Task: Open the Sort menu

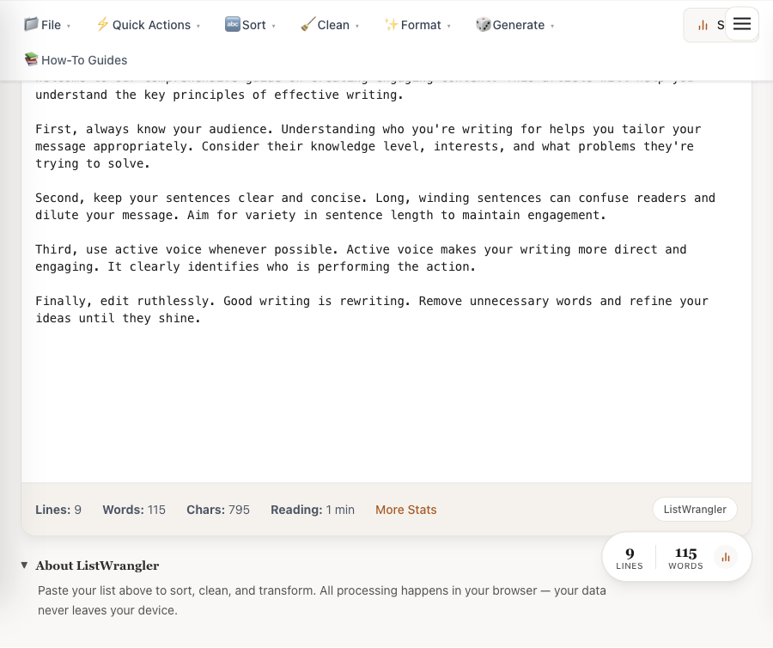Action: point(254,24)
